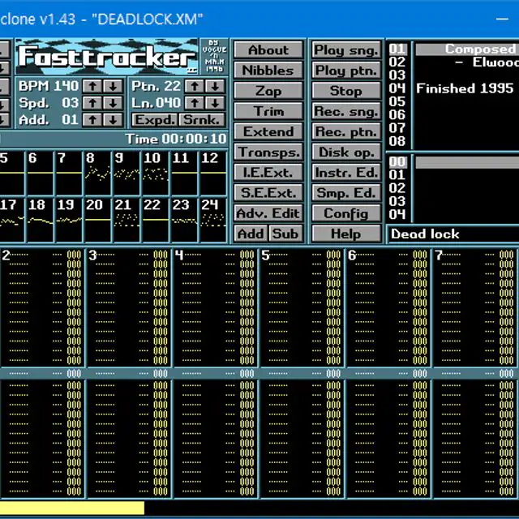519x519 pixels.
Task: Record song with Rec. sng.
Action: coord(346,111)
